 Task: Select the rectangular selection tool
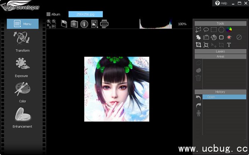(214, 30)
